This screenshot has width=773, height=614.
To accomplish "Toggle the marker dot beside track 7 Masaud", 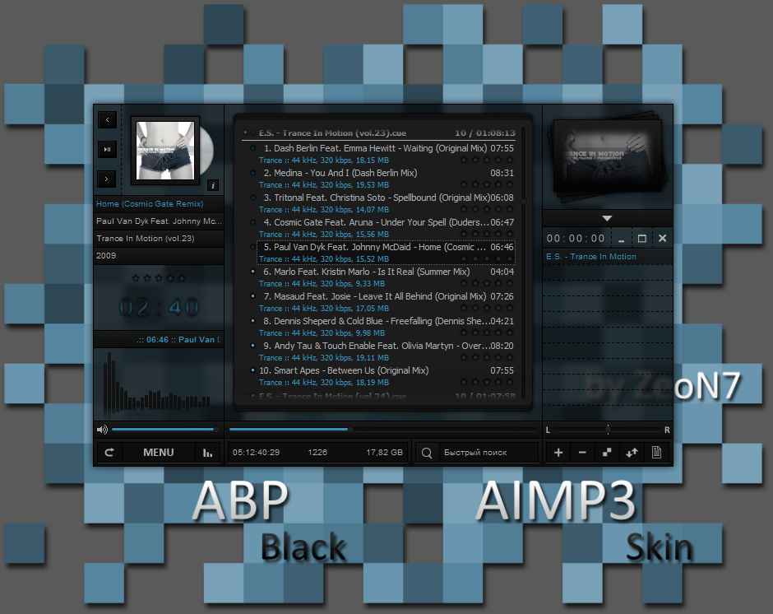I will pyautogui.click(x=253, y=296).
